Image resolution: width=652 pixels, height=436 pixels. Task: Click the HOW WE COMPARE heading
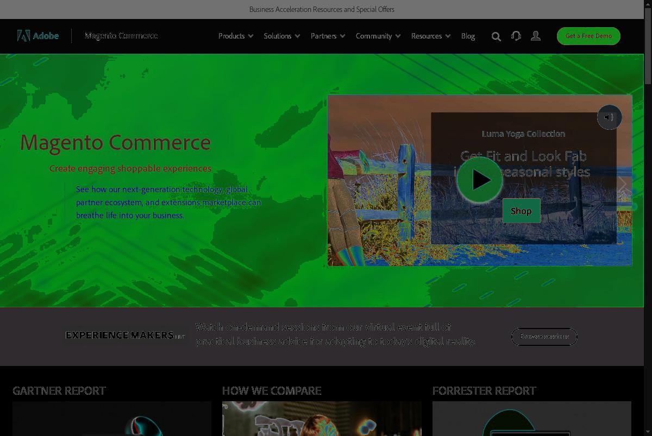[272, 390]
